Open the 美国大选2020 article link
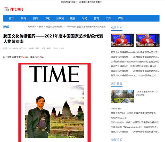Screen dimensions: 165x142 [x=133, y=113]
